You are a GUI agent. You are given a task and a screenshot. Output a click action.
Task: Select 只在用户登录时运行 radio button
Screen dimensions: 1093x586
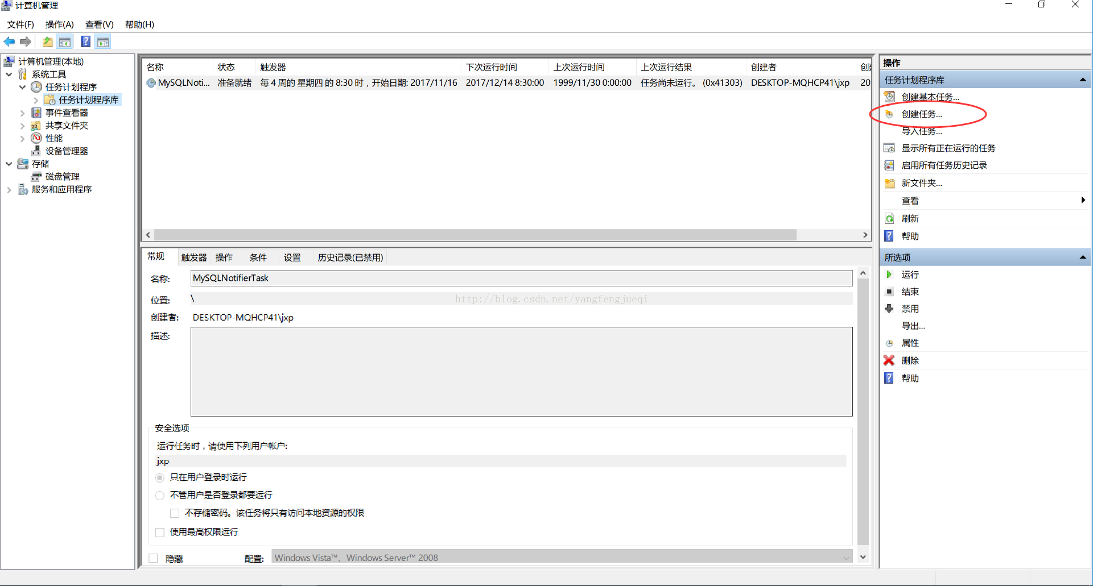click(x=160, y=477)
